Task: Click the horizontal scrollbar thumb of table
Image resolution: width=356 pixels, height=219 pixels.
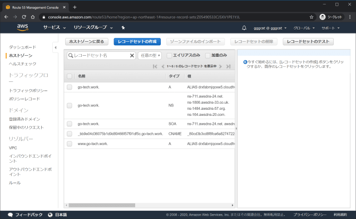Action: coord(102,206)
